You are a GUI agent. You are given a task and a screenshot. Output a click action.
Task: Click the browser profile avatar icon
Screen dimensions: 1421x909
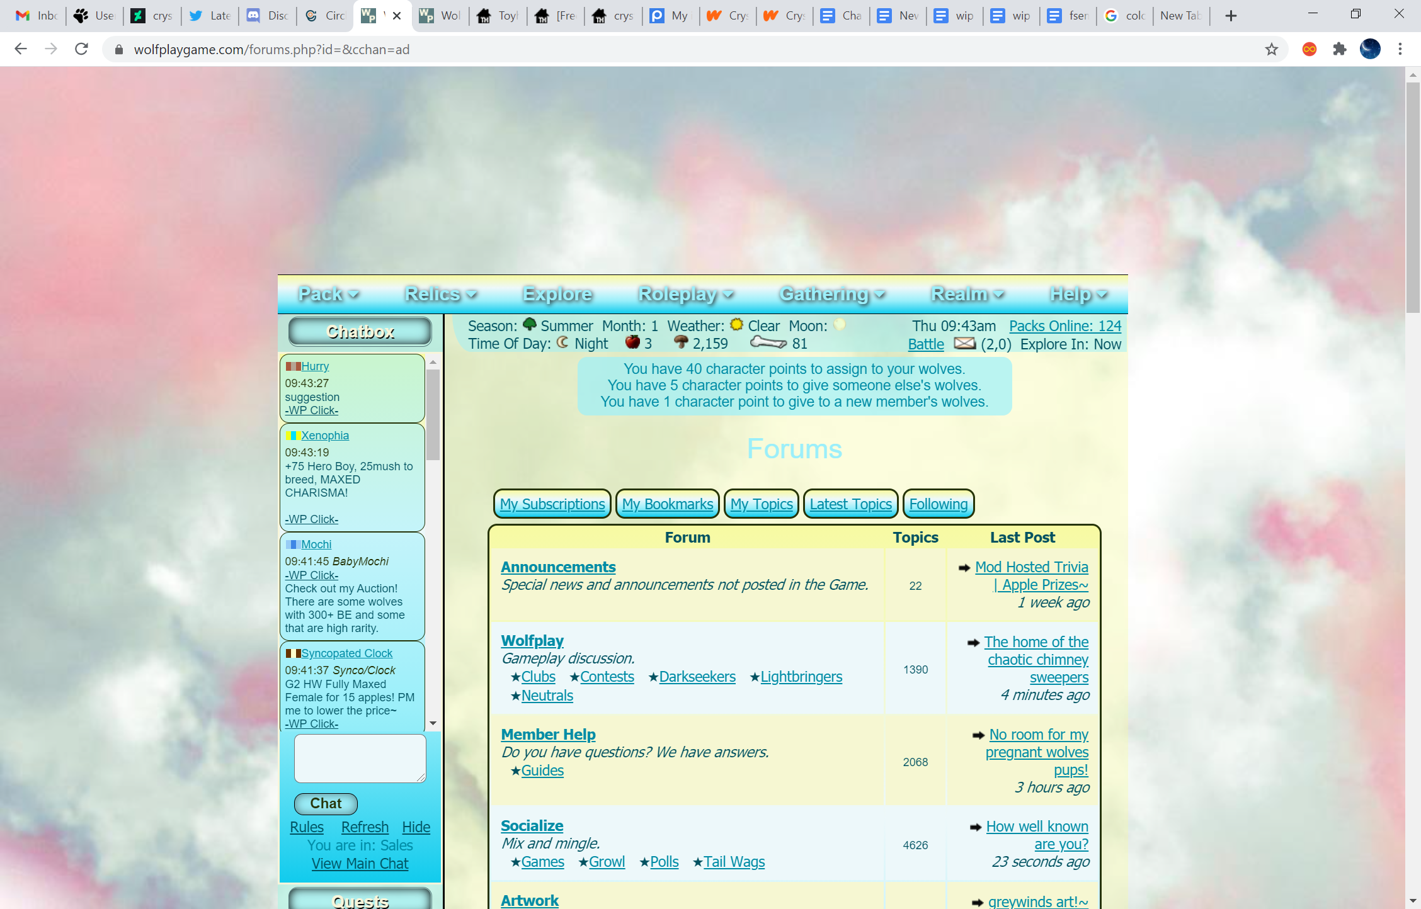1371,49
